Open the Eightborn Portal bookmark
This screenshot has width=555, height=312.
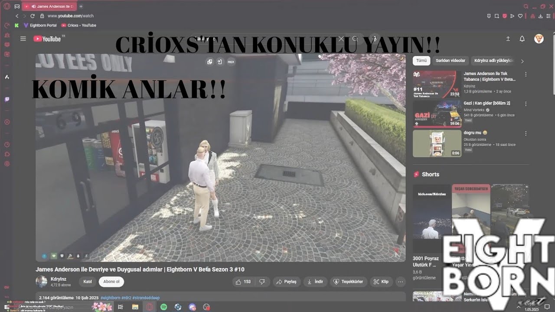[x=40, y=26]
